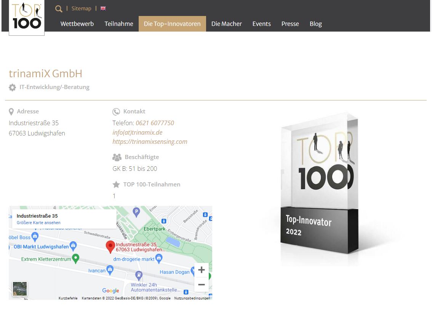Click the dm-drogerie markt map marker
The height and width of the screenshot is (320, 432).
point(159,259)
